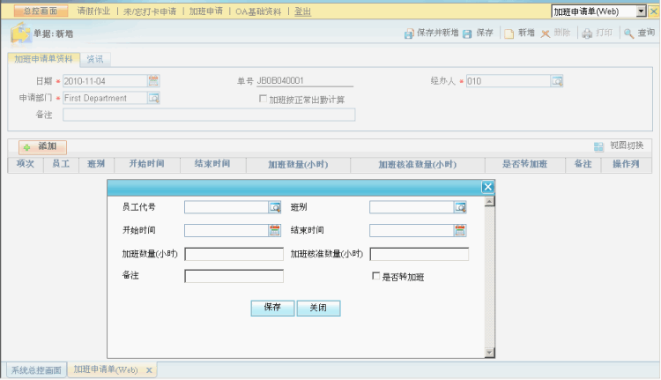This screenshot has height=380, width=661.
Task: Click the 开始时间 column header
Action: 146,164
